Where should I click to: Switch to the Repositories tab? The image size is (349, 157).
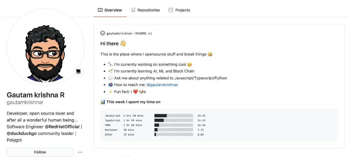(x=145, y=10)
